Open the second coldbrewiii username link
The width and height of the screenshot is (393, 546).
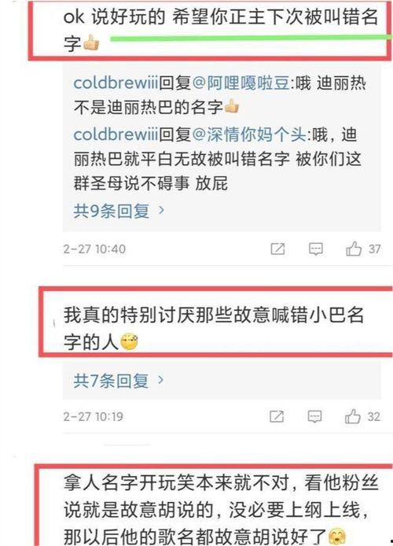coord(116,135)
